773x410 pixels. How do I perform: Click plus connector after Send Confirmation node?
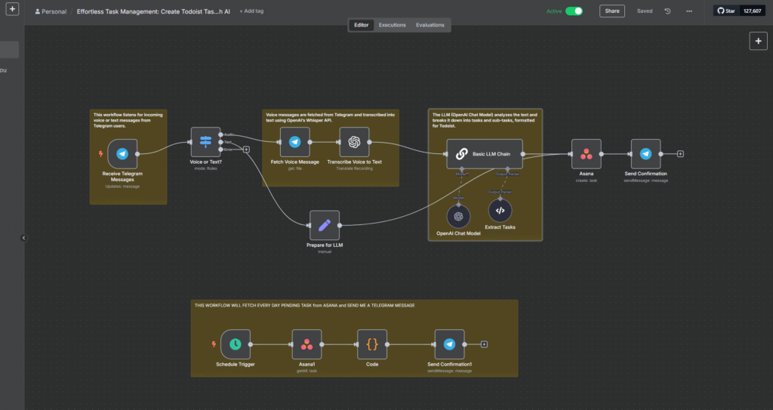pos(680,154)
